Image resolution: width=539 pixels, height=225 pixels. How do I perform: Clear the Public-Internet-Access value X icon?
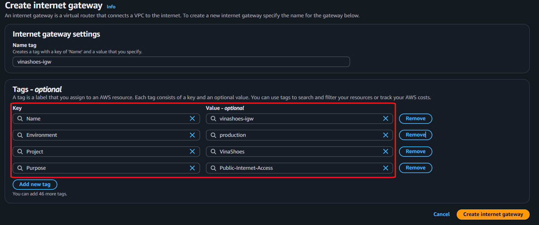(x=386, y=168)
